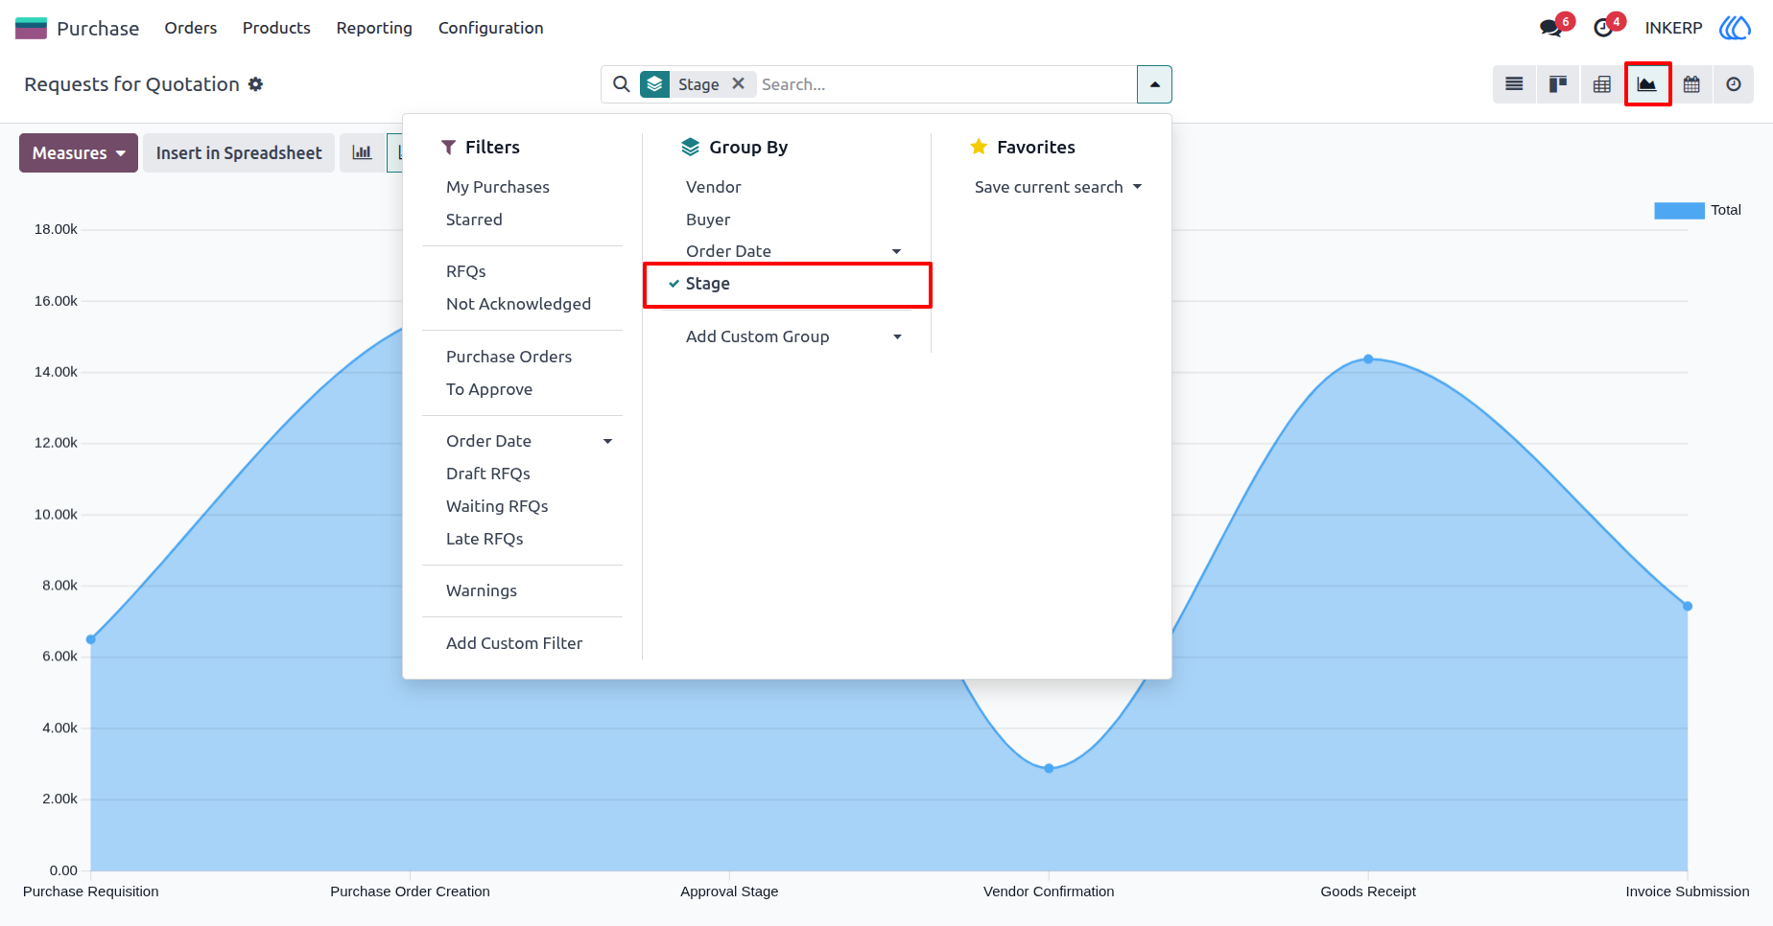Switch to the kanban view
Screen dimensions: 1773x926
[x=1558, y=84]
